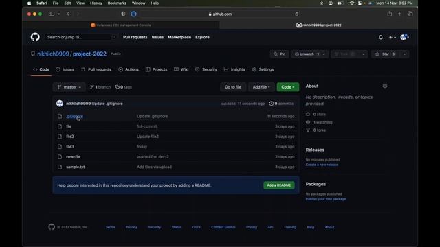Open Issues in top navigation

pyautogui.click(x=157, y=37)
